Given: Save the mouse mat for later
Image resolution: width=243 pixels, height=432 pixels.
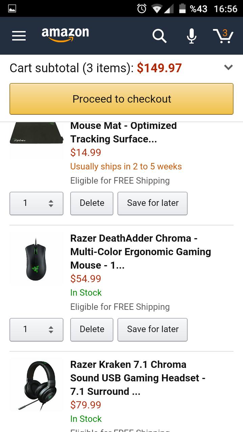Looking at the screenshot, I should pos(153,203).
